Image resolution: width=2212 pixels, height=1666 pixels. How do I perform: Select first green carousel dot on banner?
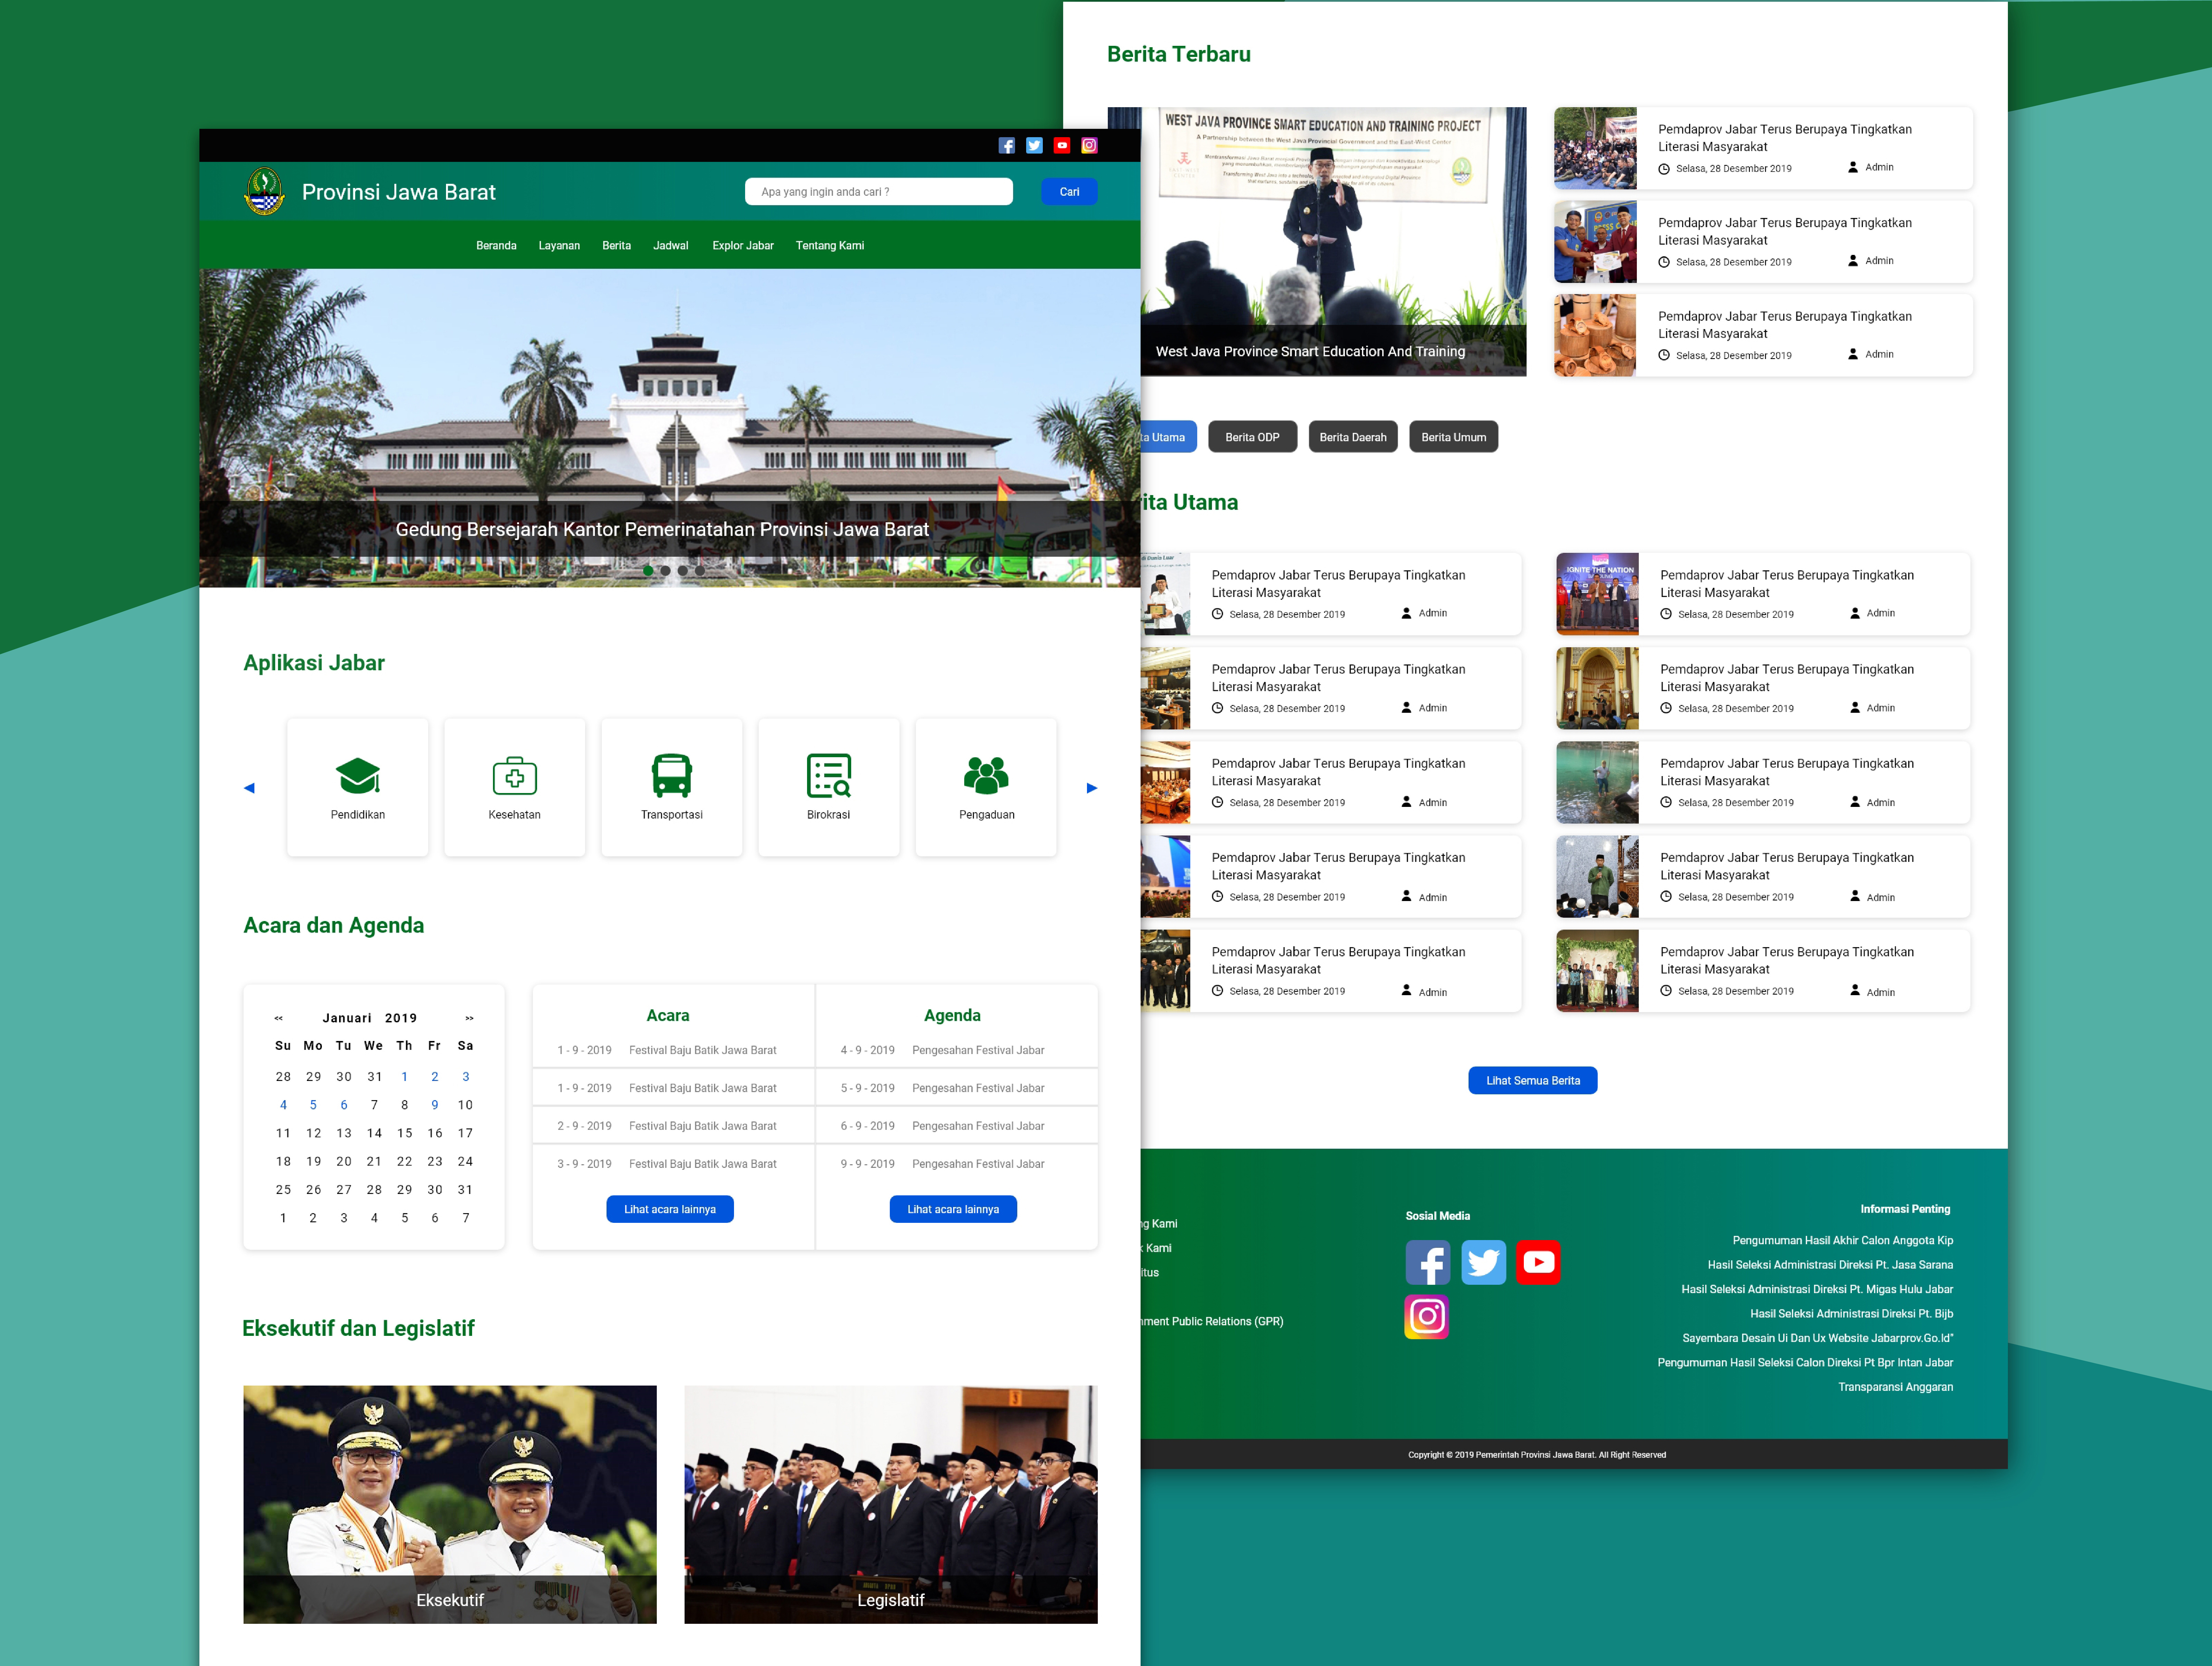point(648,571)
